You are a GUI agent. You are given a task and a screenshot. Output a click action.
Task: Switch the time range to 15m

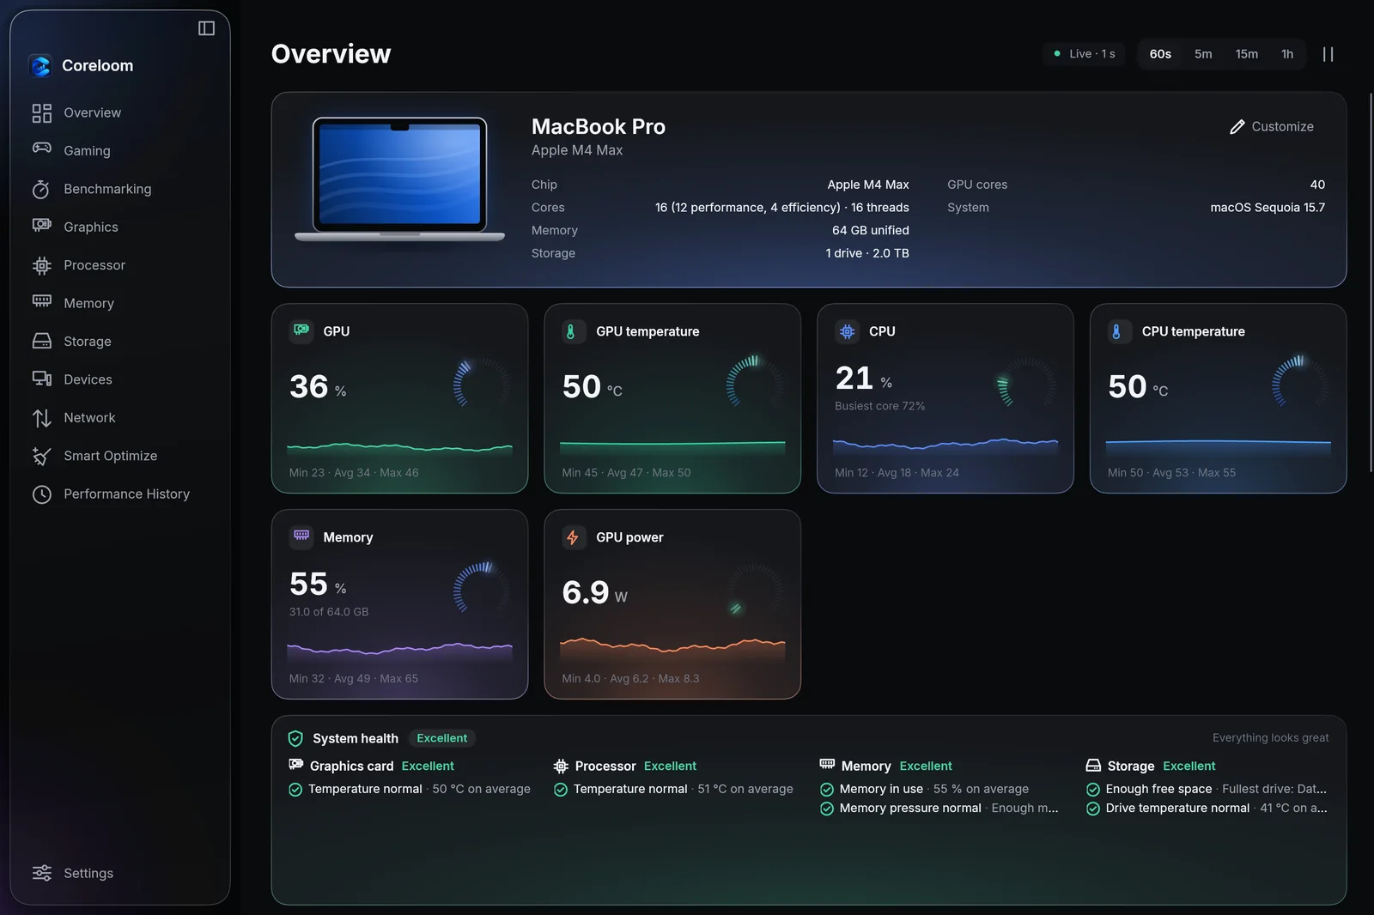coord(1247,54)
